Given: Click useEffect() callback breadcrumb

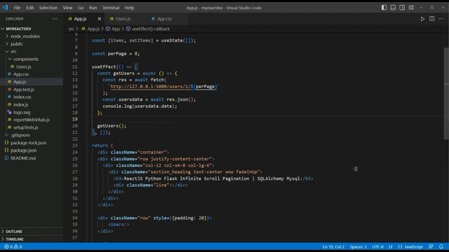Looking at the screenshot, I should 151,29.
